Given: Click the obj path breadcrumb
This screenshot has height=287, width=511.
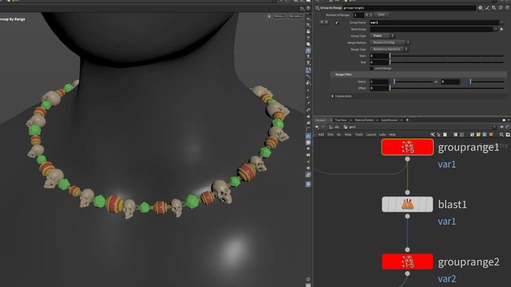Looking at the screenshot, I should 334,127.
